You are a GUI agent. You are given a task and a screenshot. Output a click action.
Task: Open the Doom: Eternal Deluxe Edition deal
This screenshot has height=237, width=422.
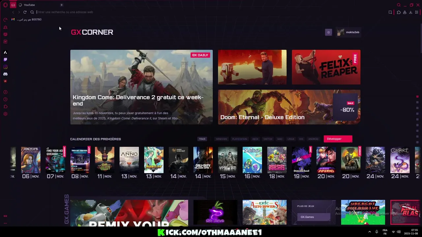tap(289, 107)
